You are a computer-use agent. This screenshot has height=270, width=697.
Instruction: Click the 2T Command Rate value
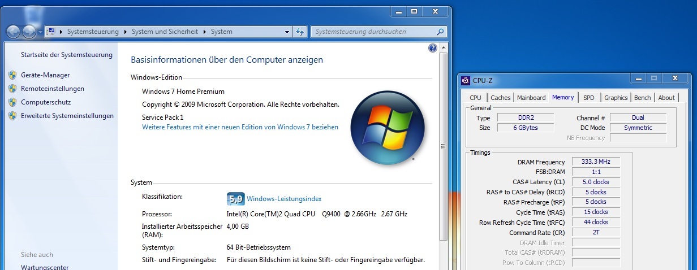click(x=596, y=233)
